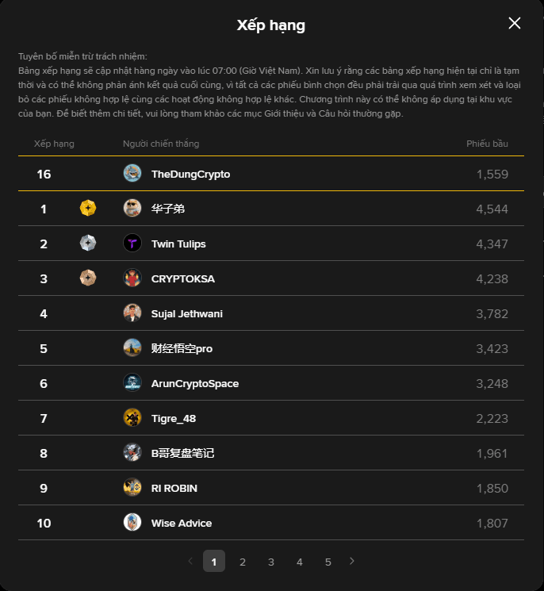The image size is (544, 591).
Task: Close the Xếp hạng ranking dialog
Action: click(515, 23)
